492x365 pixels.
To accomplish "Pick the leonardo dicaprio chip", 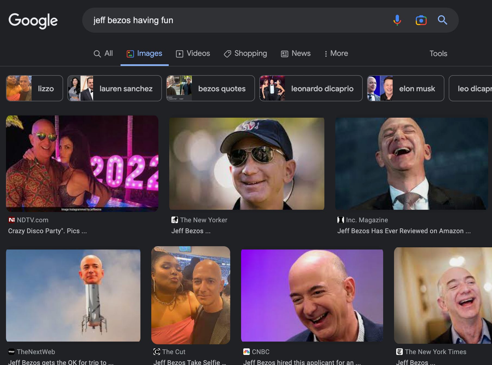I will click(x=311, y=88).
